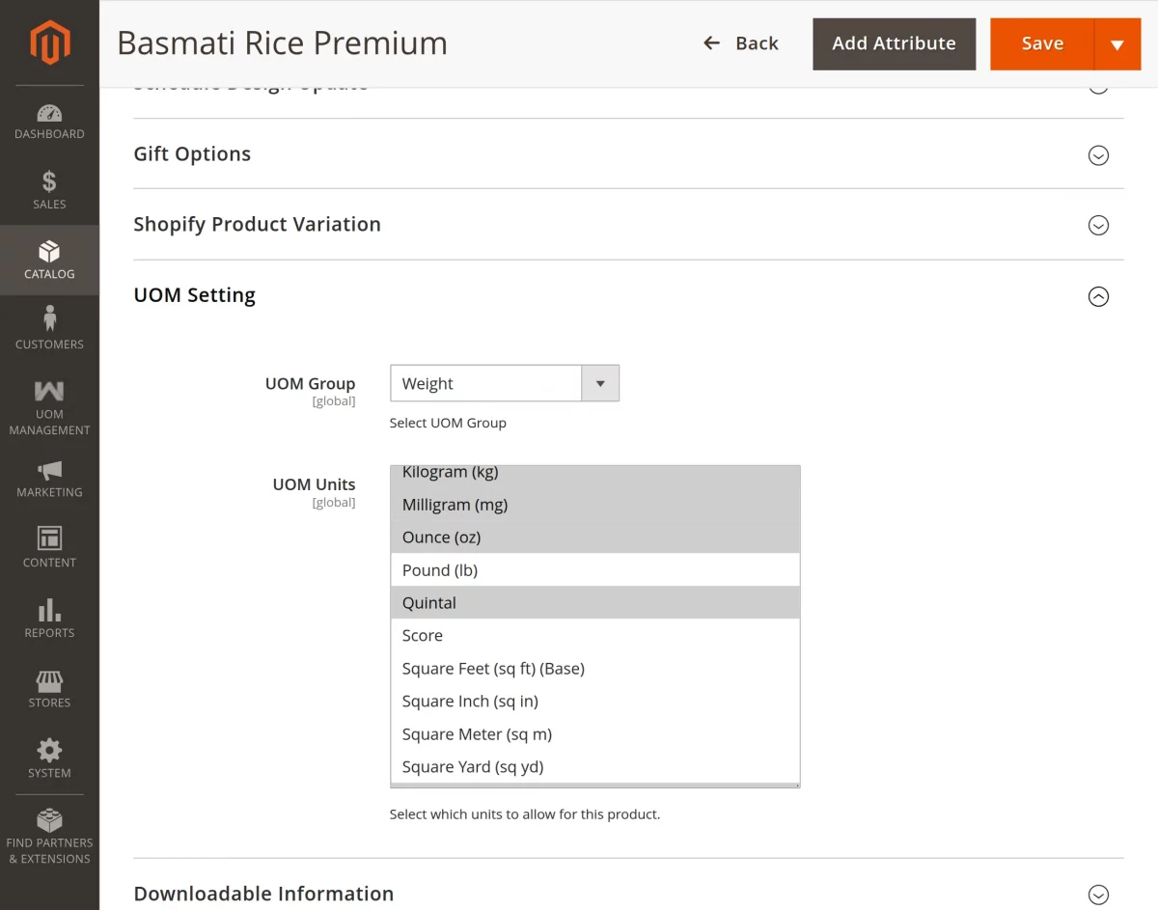Viewport: 1158px width, 910px height.
Task: Open the Save button dropdown arrow
Action: (x=1117, y=43)
